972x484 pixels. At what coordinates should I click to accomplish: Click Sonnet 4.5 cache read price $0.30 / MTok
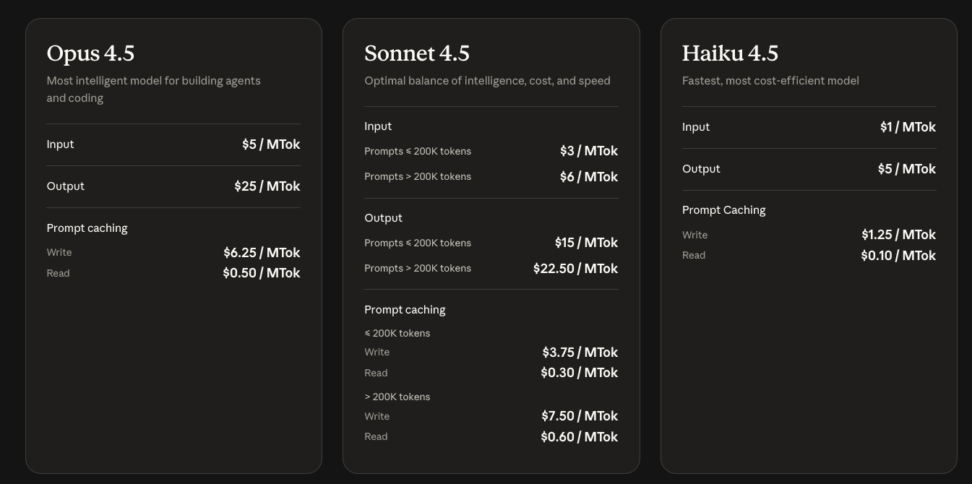[579, 373]
